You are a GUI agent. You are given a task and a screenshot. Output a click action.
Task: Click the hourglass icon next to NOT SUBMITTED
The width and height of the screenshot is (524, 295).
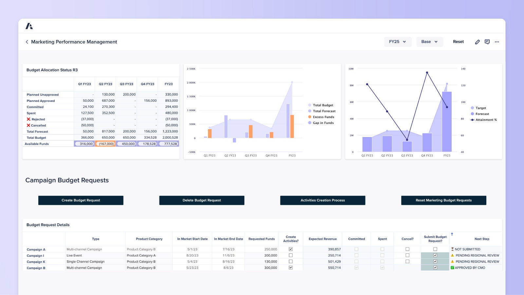453,249
